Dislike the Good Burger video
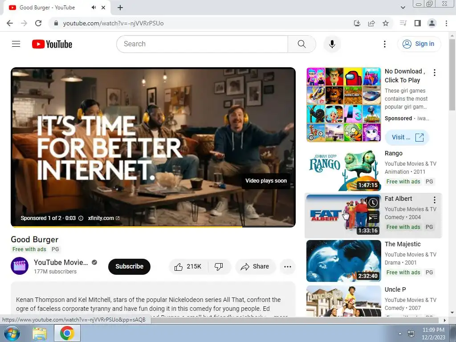The height and width of the screenshot is (342, 456). [x=219, y=266]
